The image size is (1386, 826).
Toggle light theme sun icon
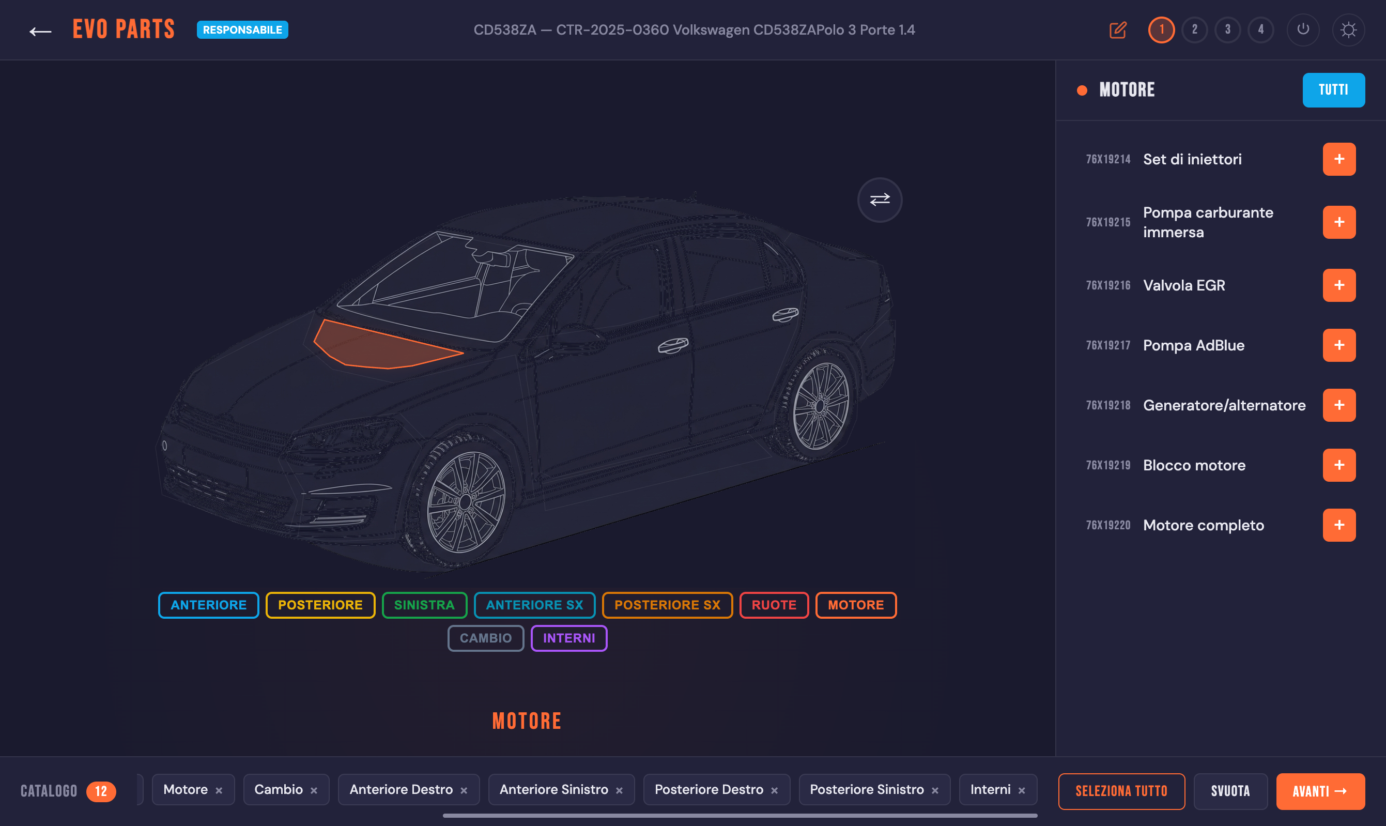click(1348, 30)
